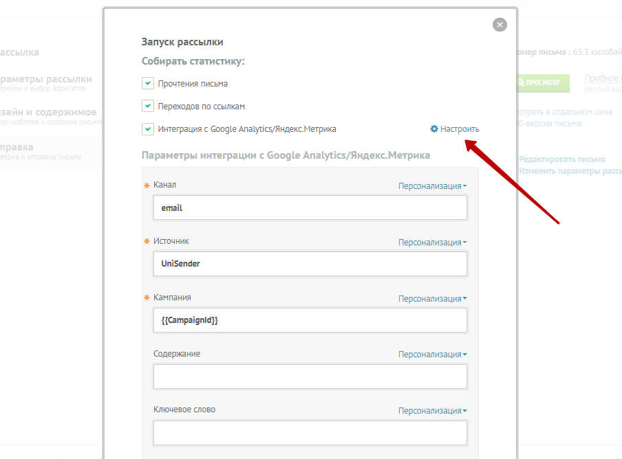Screen dimensions: 622x459
Task: Open the Настроить integration settings link
Action: click(460, 128)
